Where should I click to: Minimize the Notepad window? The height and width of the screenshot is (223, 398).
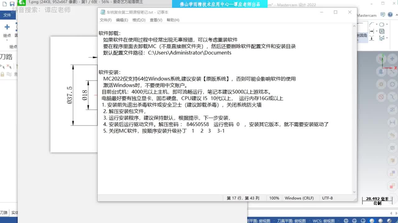321,12
